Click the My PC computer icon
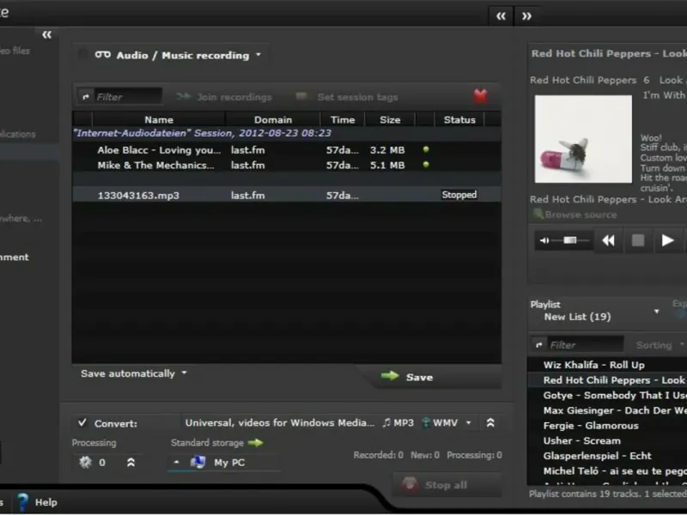 click(x=198, y=462)
